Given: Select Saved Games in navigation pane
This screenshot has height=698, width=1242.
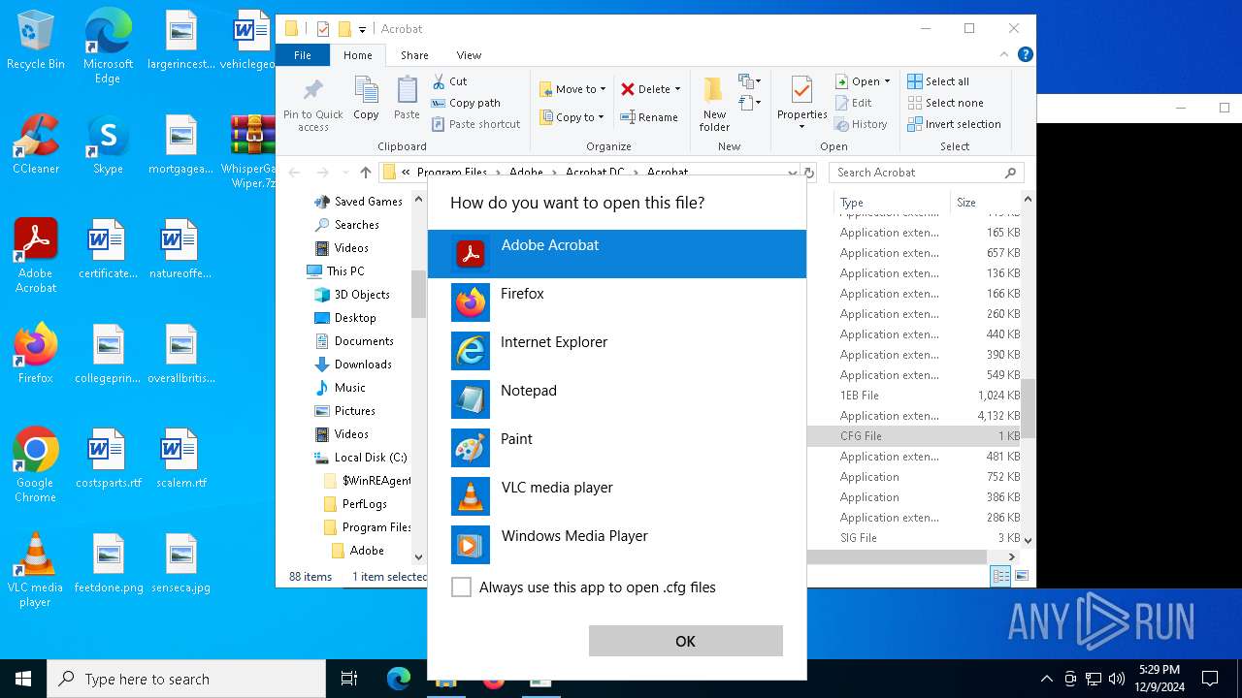Looking at the screenshot, I should click(357, 202).
